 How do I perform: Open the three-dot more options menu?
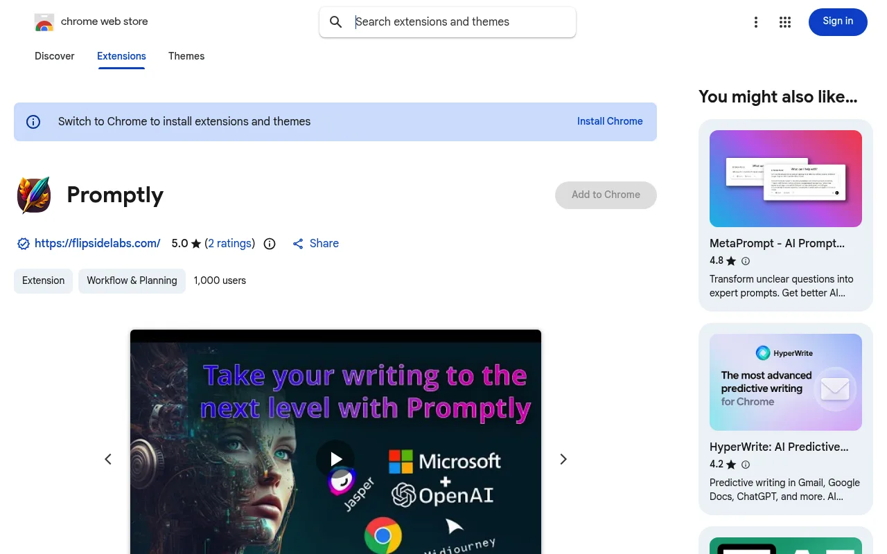[x=756, y=22]
